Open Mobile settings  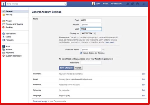click(8, 37)
